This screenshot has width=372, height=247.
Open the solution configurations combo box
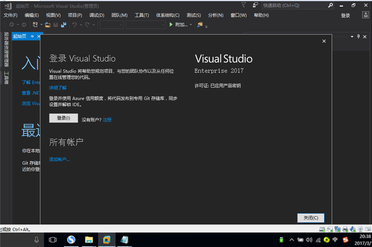click(x=112, y=25)
